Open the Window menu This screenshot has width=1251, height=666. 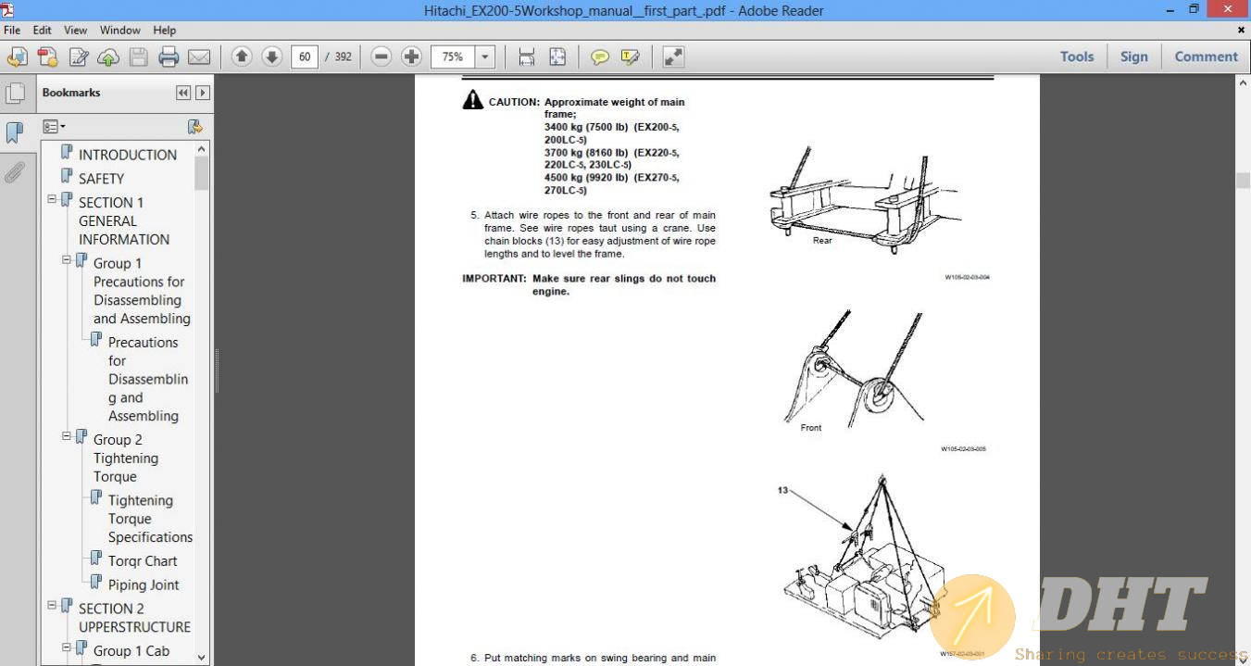click(120, 31)
